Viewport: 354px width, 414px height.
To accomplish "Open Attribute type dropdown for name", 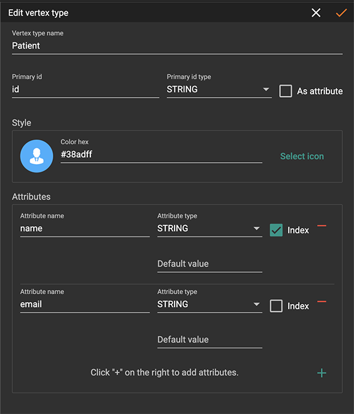I will pos(210,228).
